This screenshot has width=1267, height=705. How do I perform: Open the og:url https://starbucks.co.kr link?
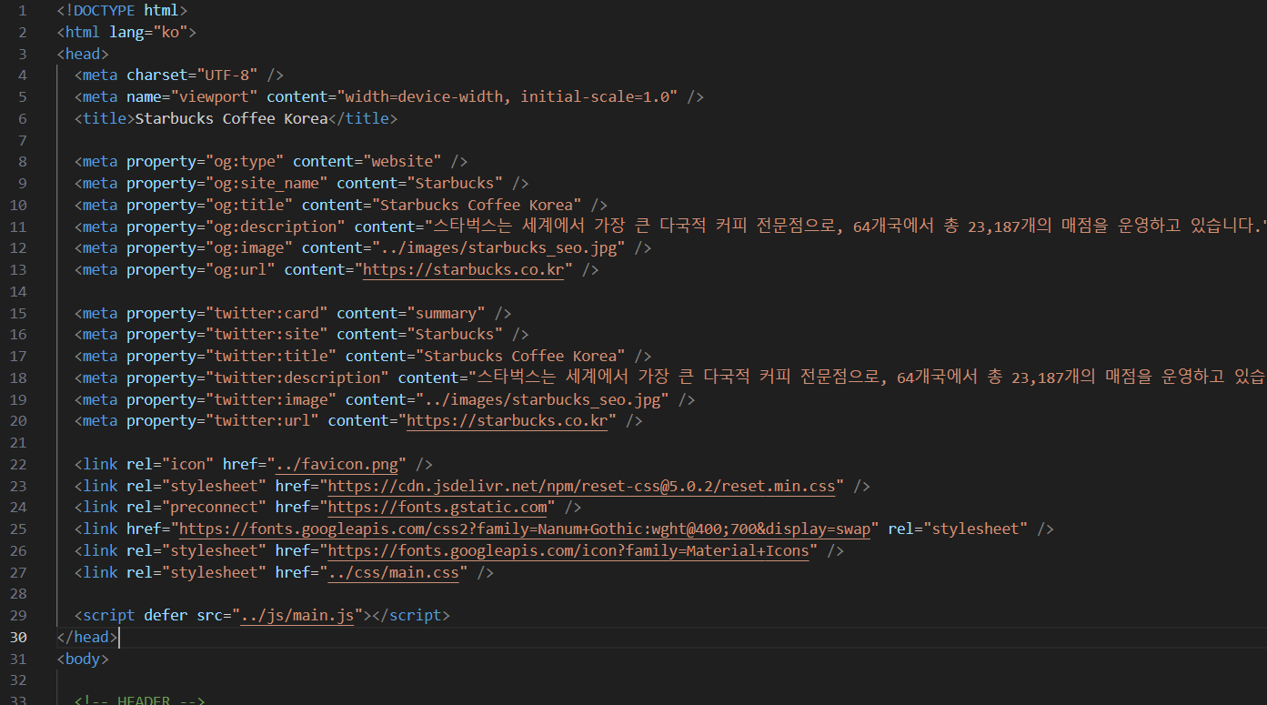point(464,270)
